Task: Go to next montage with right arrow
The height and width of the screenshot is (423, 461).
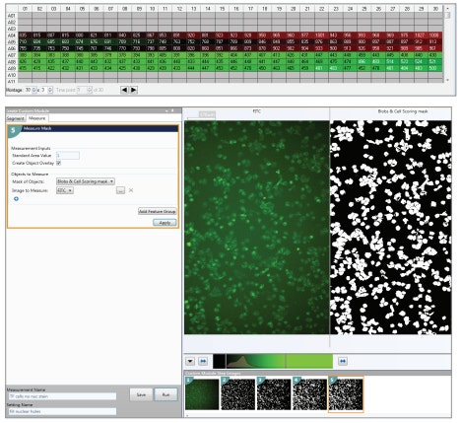Action: 133,90
